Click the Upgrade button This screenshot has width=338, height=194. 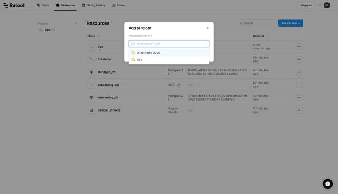pyautogui.click(x=306, y=5)
